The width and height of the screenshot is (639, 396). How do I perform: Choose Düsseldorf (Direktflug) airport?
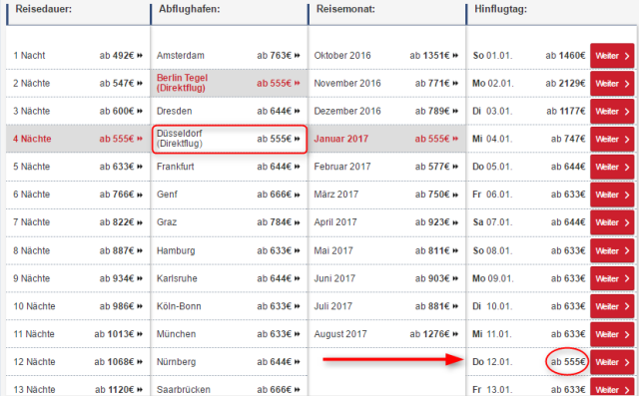click(229, 139)
